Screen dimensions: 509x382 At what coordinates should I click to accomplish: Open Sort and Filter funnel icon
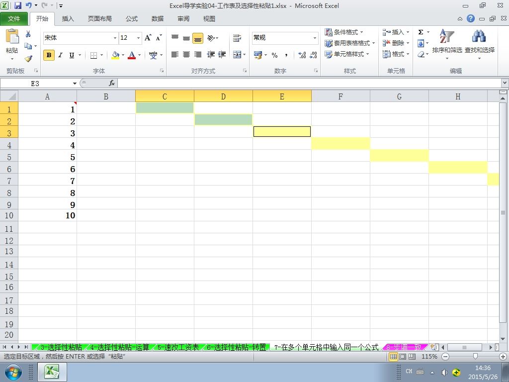pyautogui.click(x=447, y=36)
